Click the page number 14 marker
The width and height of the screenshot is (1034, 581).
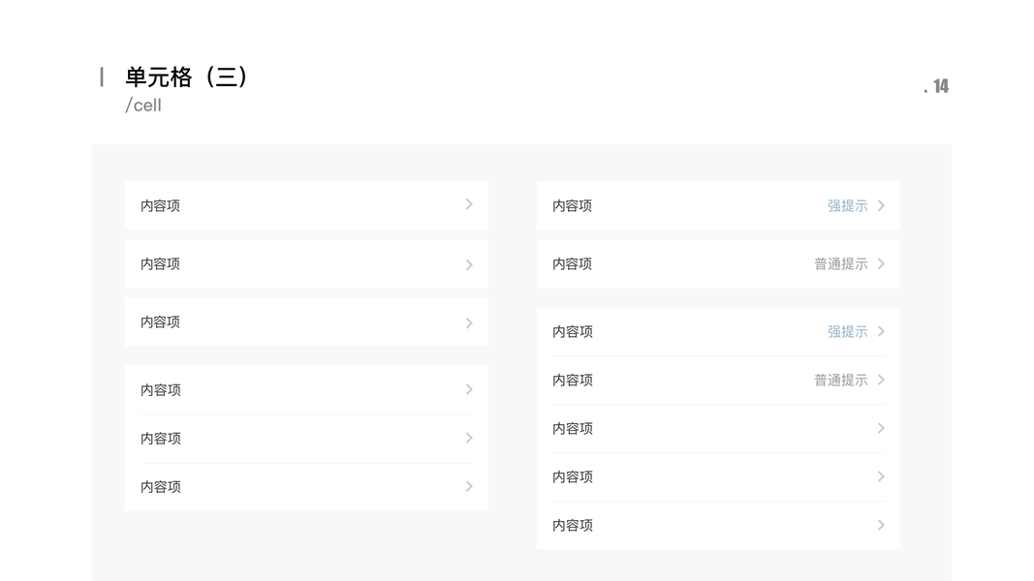tap(938, 85)
